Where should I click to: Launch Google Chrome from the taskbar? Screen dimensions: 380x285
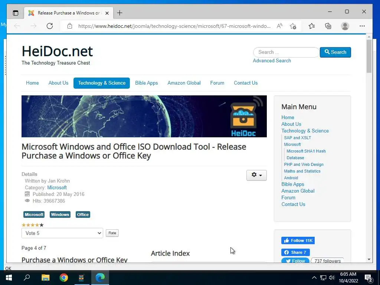(x=63, y=278)
